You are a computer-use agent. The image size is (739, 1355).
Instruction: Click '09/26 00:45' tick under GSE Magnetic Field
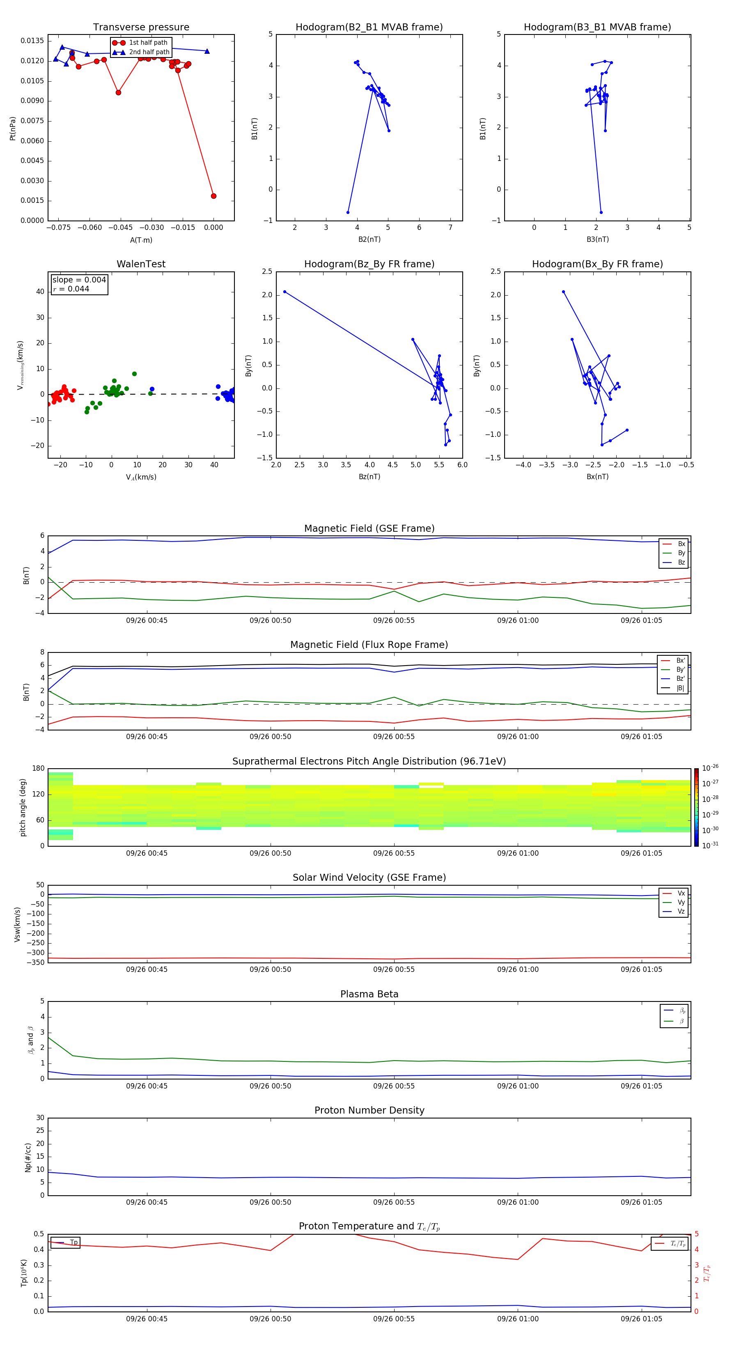coord(147,621)
